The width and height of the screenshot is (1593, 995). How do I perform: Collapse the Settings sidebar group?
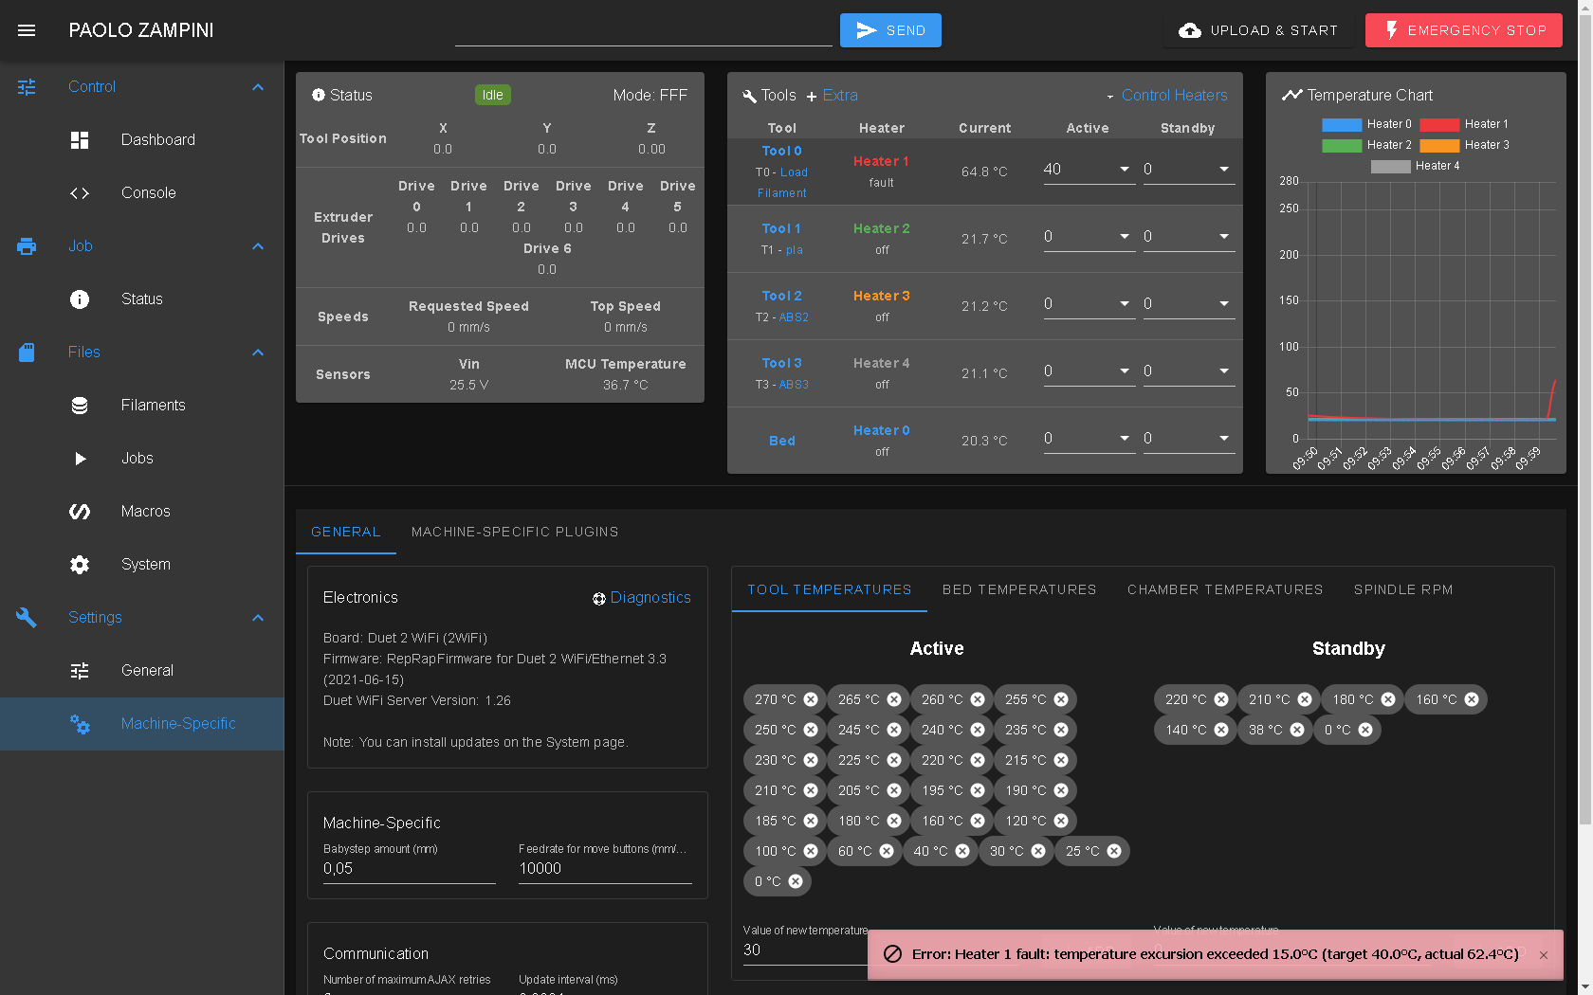(258, 618)
